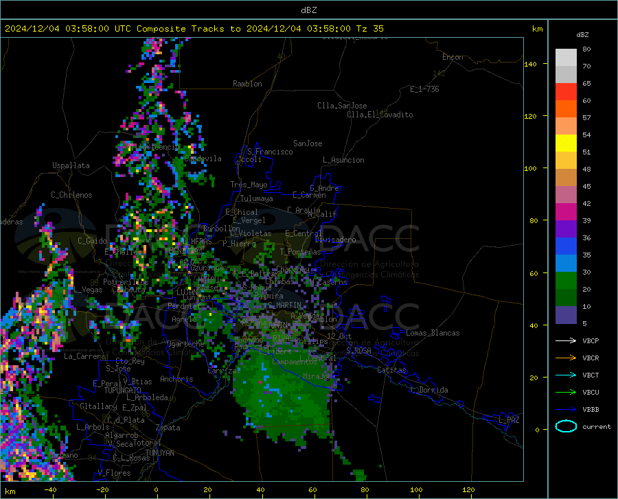
Task: Click the TUPUNGATO label
Action: (122, 391)
